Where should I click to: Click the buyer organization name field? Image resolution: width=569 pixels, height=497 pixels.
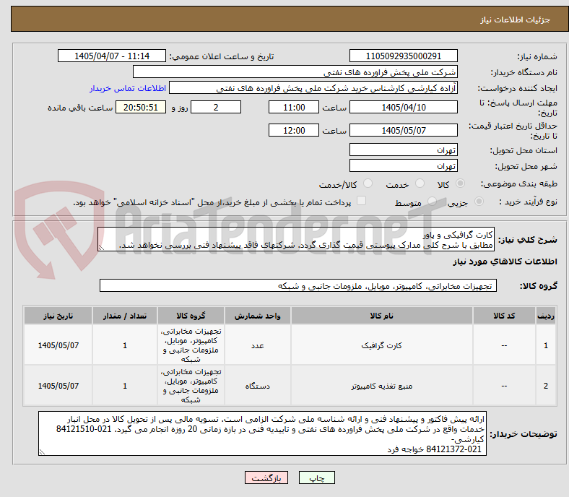(295, 72)
